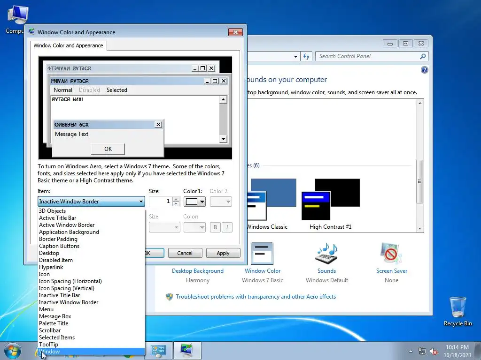Select Message Box list entry
This screenshot has height=360, width=481.
coord(92,316)
